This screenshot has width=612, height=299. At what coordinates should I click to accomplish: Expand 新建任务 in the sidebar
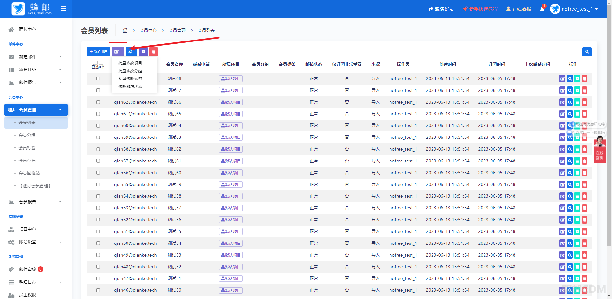point(35,70)
